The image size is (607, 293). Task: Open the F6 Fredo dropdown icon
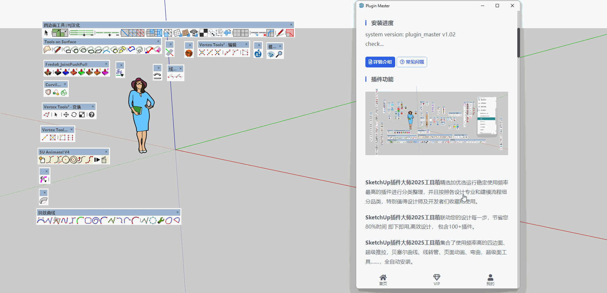click(x=120, y=73)
